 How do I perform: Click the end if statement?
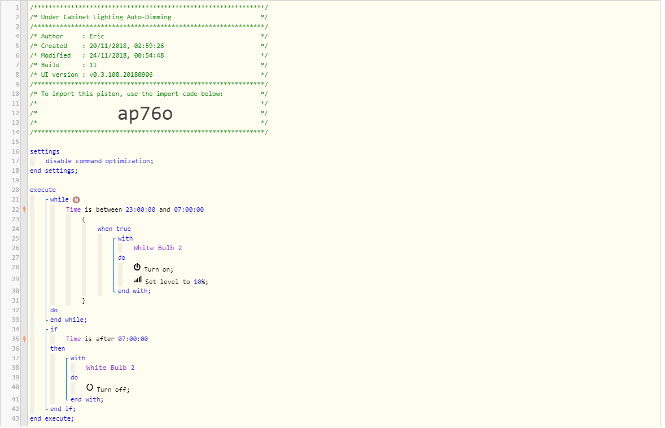click(x=63, y=409)
